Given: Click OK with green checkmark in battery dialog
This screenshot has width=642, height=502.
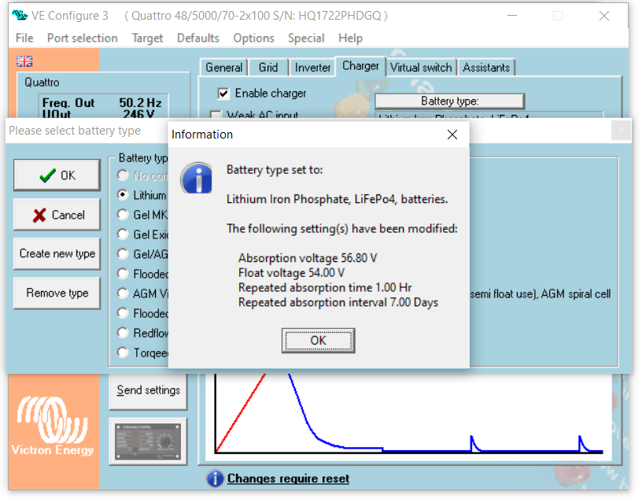Looking at the screenshot, I should [57, 175].
